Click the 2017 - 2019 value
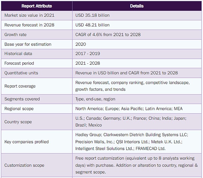The image size is (203, 178). click(x=88, y=54)
